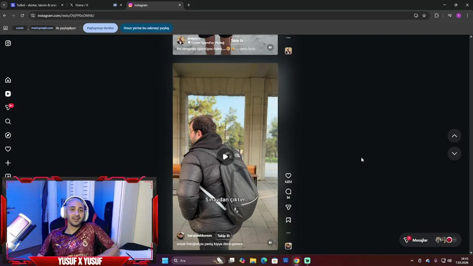This screenshot has height=266, width=473.
Task: Go to Instagram Home feed icon
Action: click(x=8, y=80)
